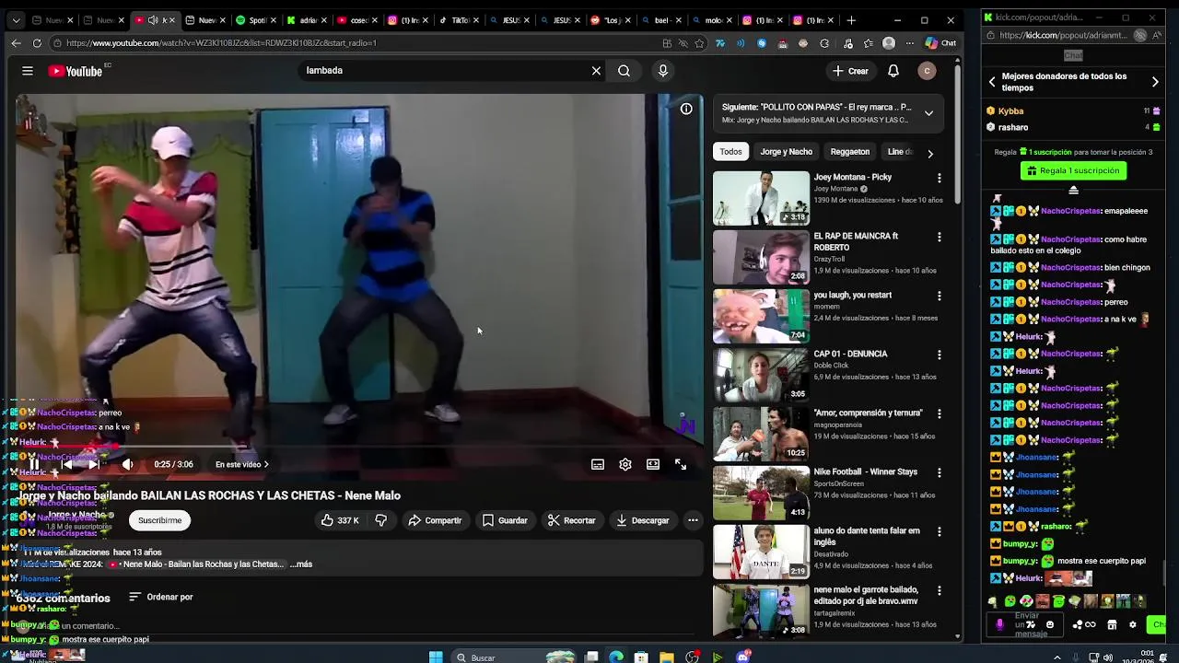The height and width of the screenshot is (663, 1179).
Task: Open Kick chat settings gear
Action: pos(1133,624)
